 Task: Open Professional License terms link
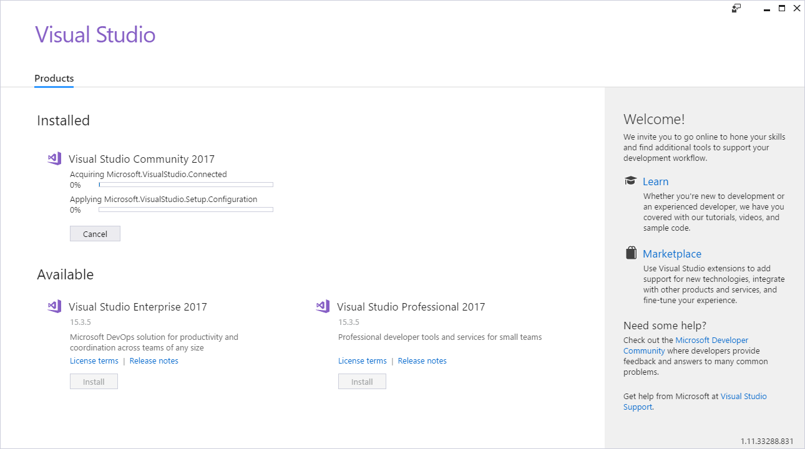[363, 361]
